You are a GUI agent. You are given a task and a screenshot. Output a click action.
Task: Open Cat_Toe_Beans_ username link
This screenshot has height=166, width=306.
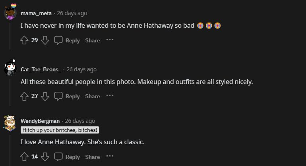tap(41, 69)
